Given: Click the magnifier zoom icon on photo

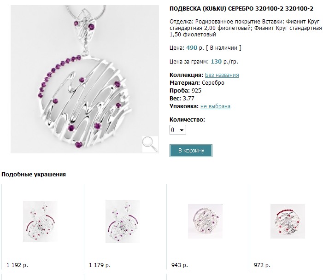Looking at the screenshot, I should (x=149, y=144).
